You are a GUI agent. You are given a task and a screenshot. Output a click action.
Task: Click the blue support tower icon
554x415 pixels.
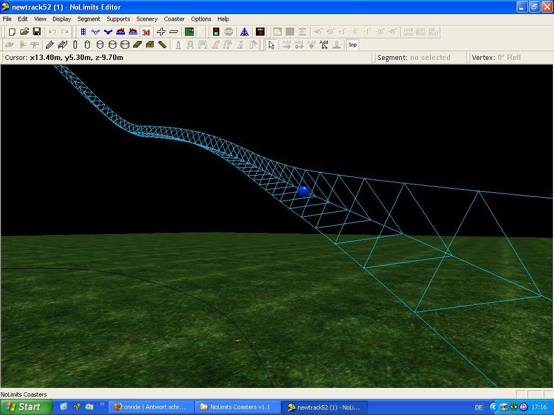click(244, 32)
